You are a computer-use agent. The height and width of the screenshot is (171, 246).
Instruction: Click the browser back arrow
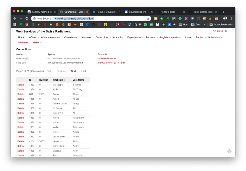(15, 18)
